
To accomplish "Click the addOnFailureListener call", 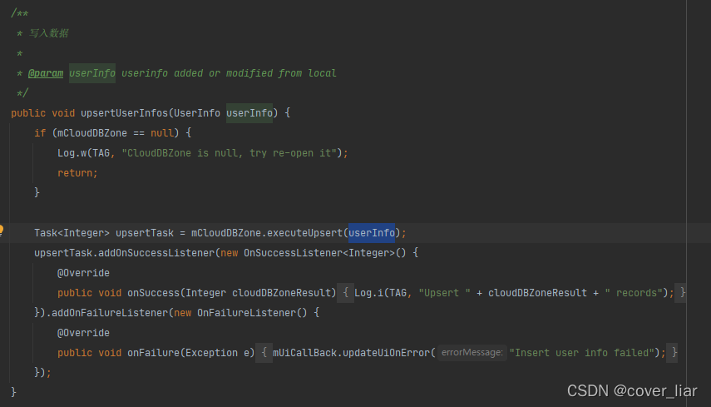I will tap(110, 313).
